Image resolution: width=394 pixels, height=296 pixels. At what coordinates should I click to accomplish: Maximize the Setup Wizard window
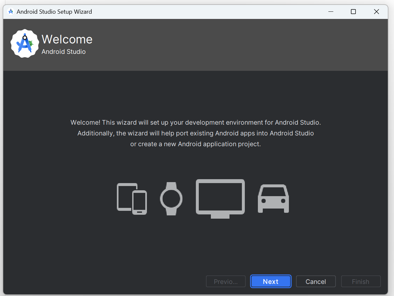pos(353,12)
